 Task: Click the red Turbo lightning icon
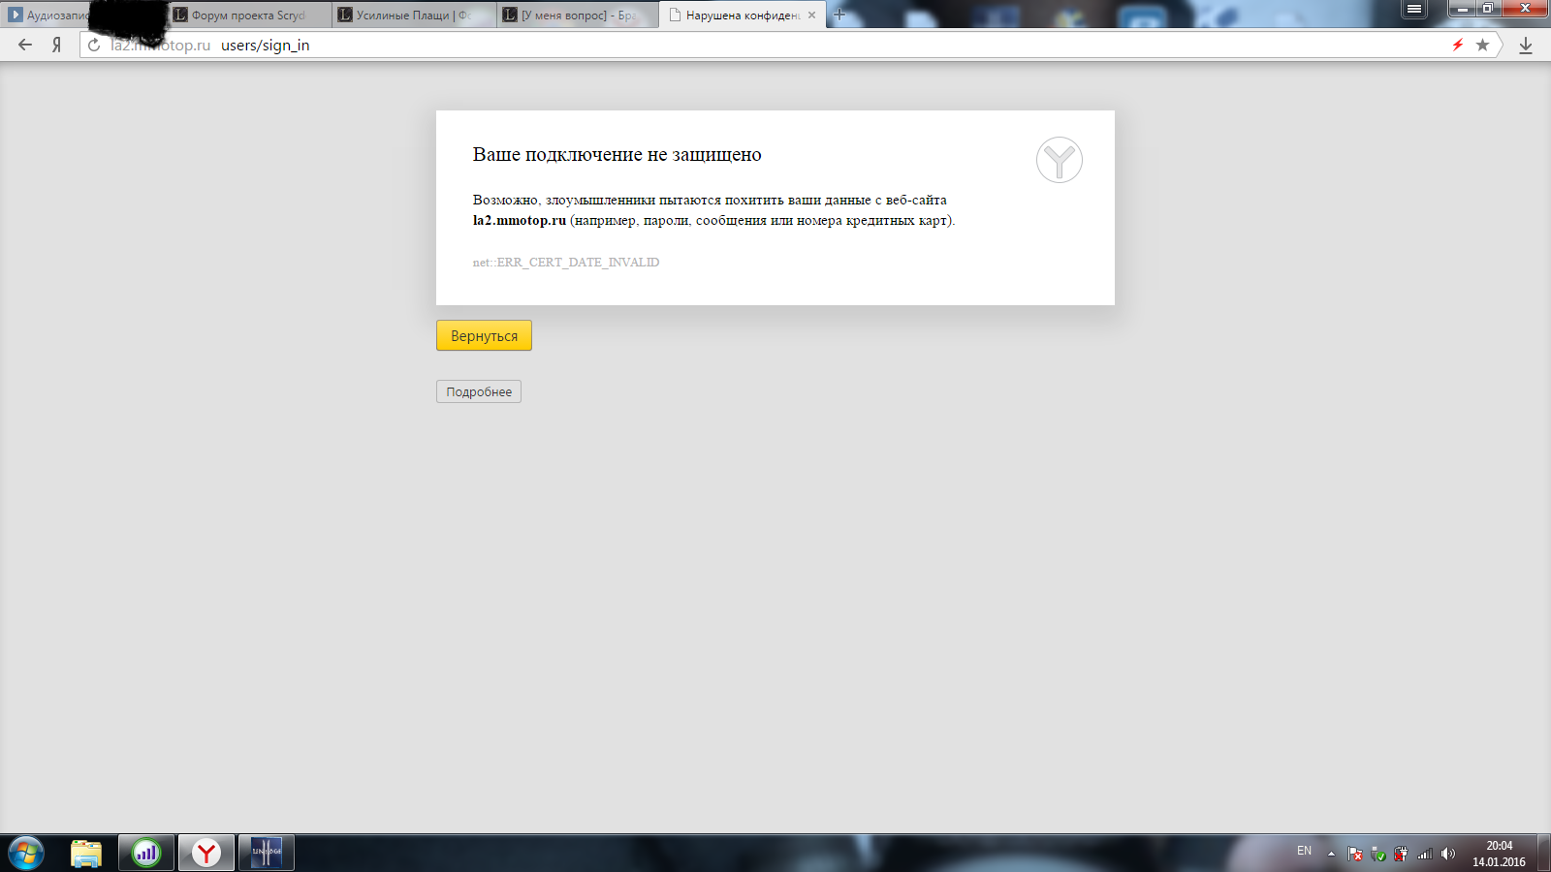click(x=1457, y=45)
